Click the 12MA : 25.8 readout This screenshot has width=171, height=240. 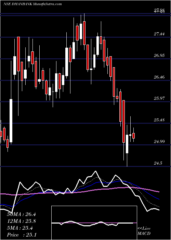click(x=22, y=221)
